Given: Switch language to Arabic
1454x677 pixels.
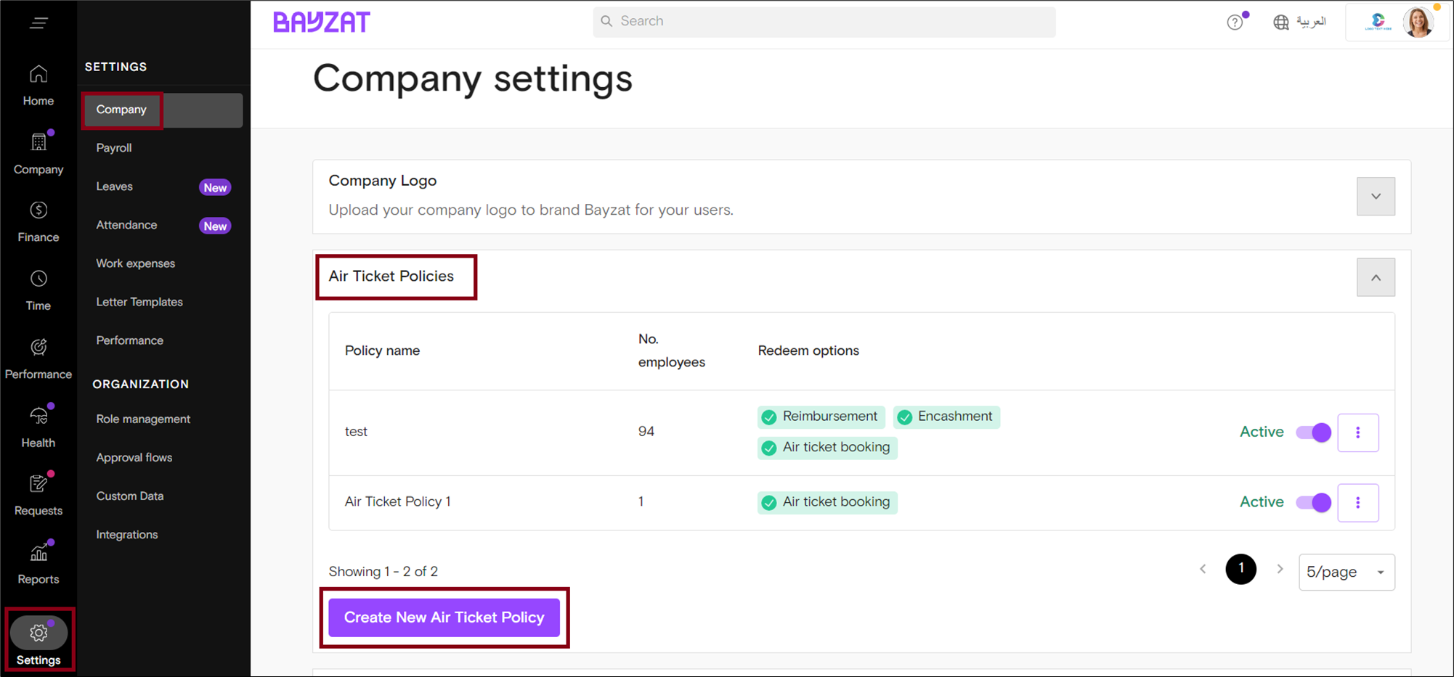Looking at the screenshot, I should [1300, 22].
